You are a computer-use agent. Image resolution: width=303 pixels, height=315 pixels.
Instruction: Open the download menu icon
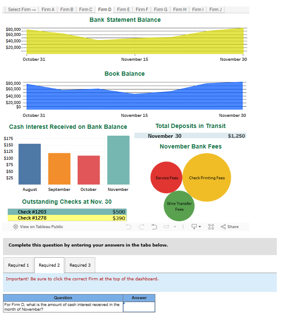(x=194, y=227)
